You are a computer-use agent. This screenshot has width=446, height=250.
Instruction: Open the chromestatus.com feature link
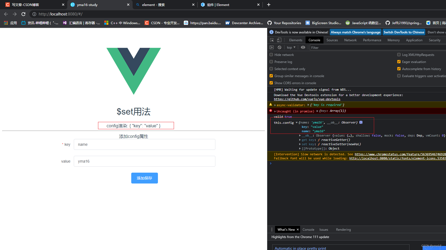tap(400, 154)
